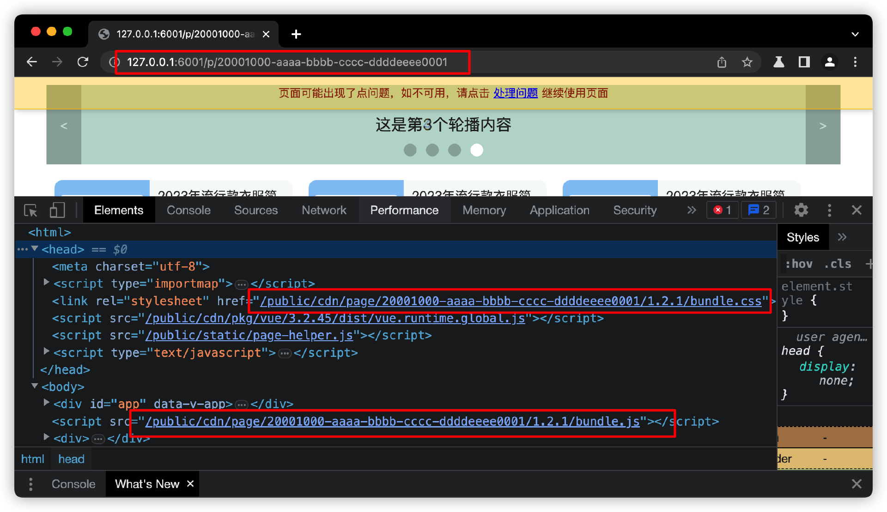Open the Console panel tab
887x512 pixels.
188,211
